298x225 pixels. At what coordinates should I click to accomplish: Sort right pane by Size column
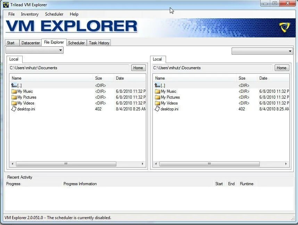pyautogui.click(x=247, y=78)
